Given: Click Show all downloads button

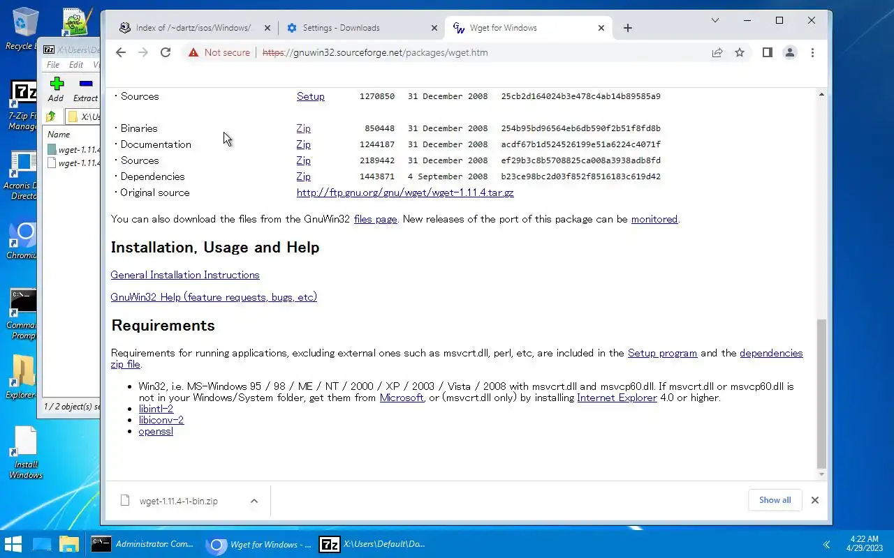Looking at the screenshot, I should pyautogui.click(x=775, y=500).
